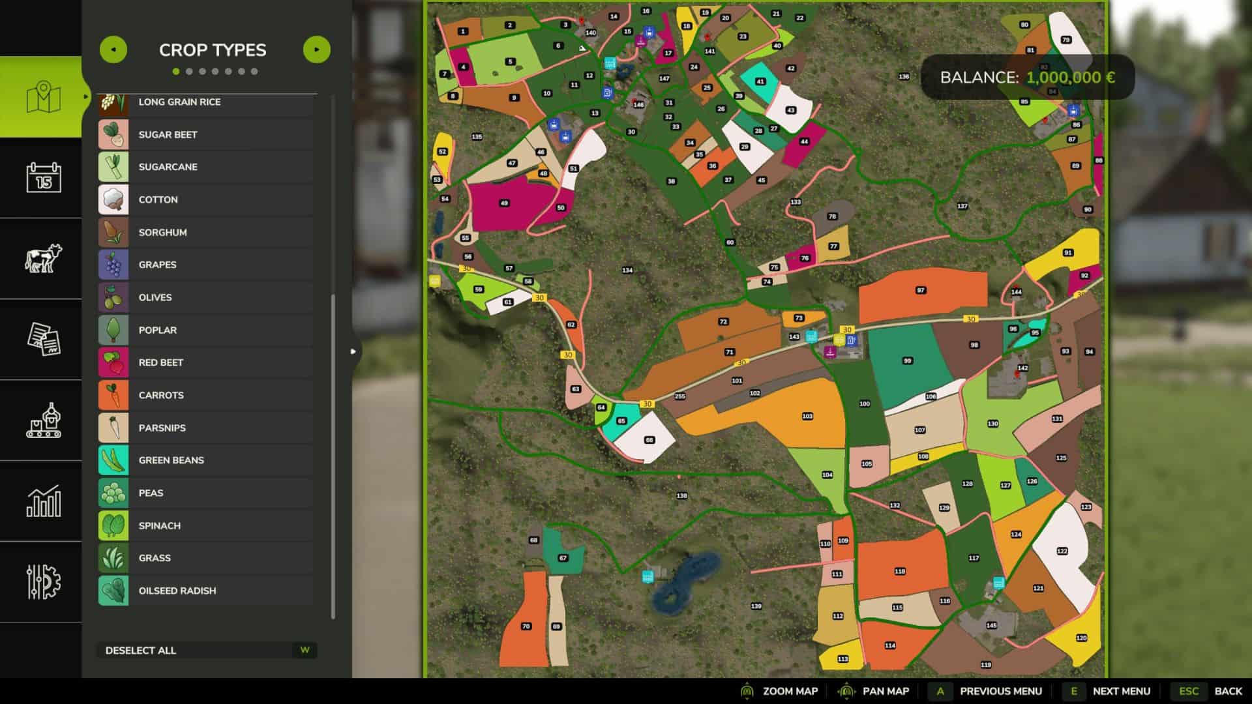Open the calendar sidebar tab
This screenshot has width=1252, height=704.
[43, 177]
